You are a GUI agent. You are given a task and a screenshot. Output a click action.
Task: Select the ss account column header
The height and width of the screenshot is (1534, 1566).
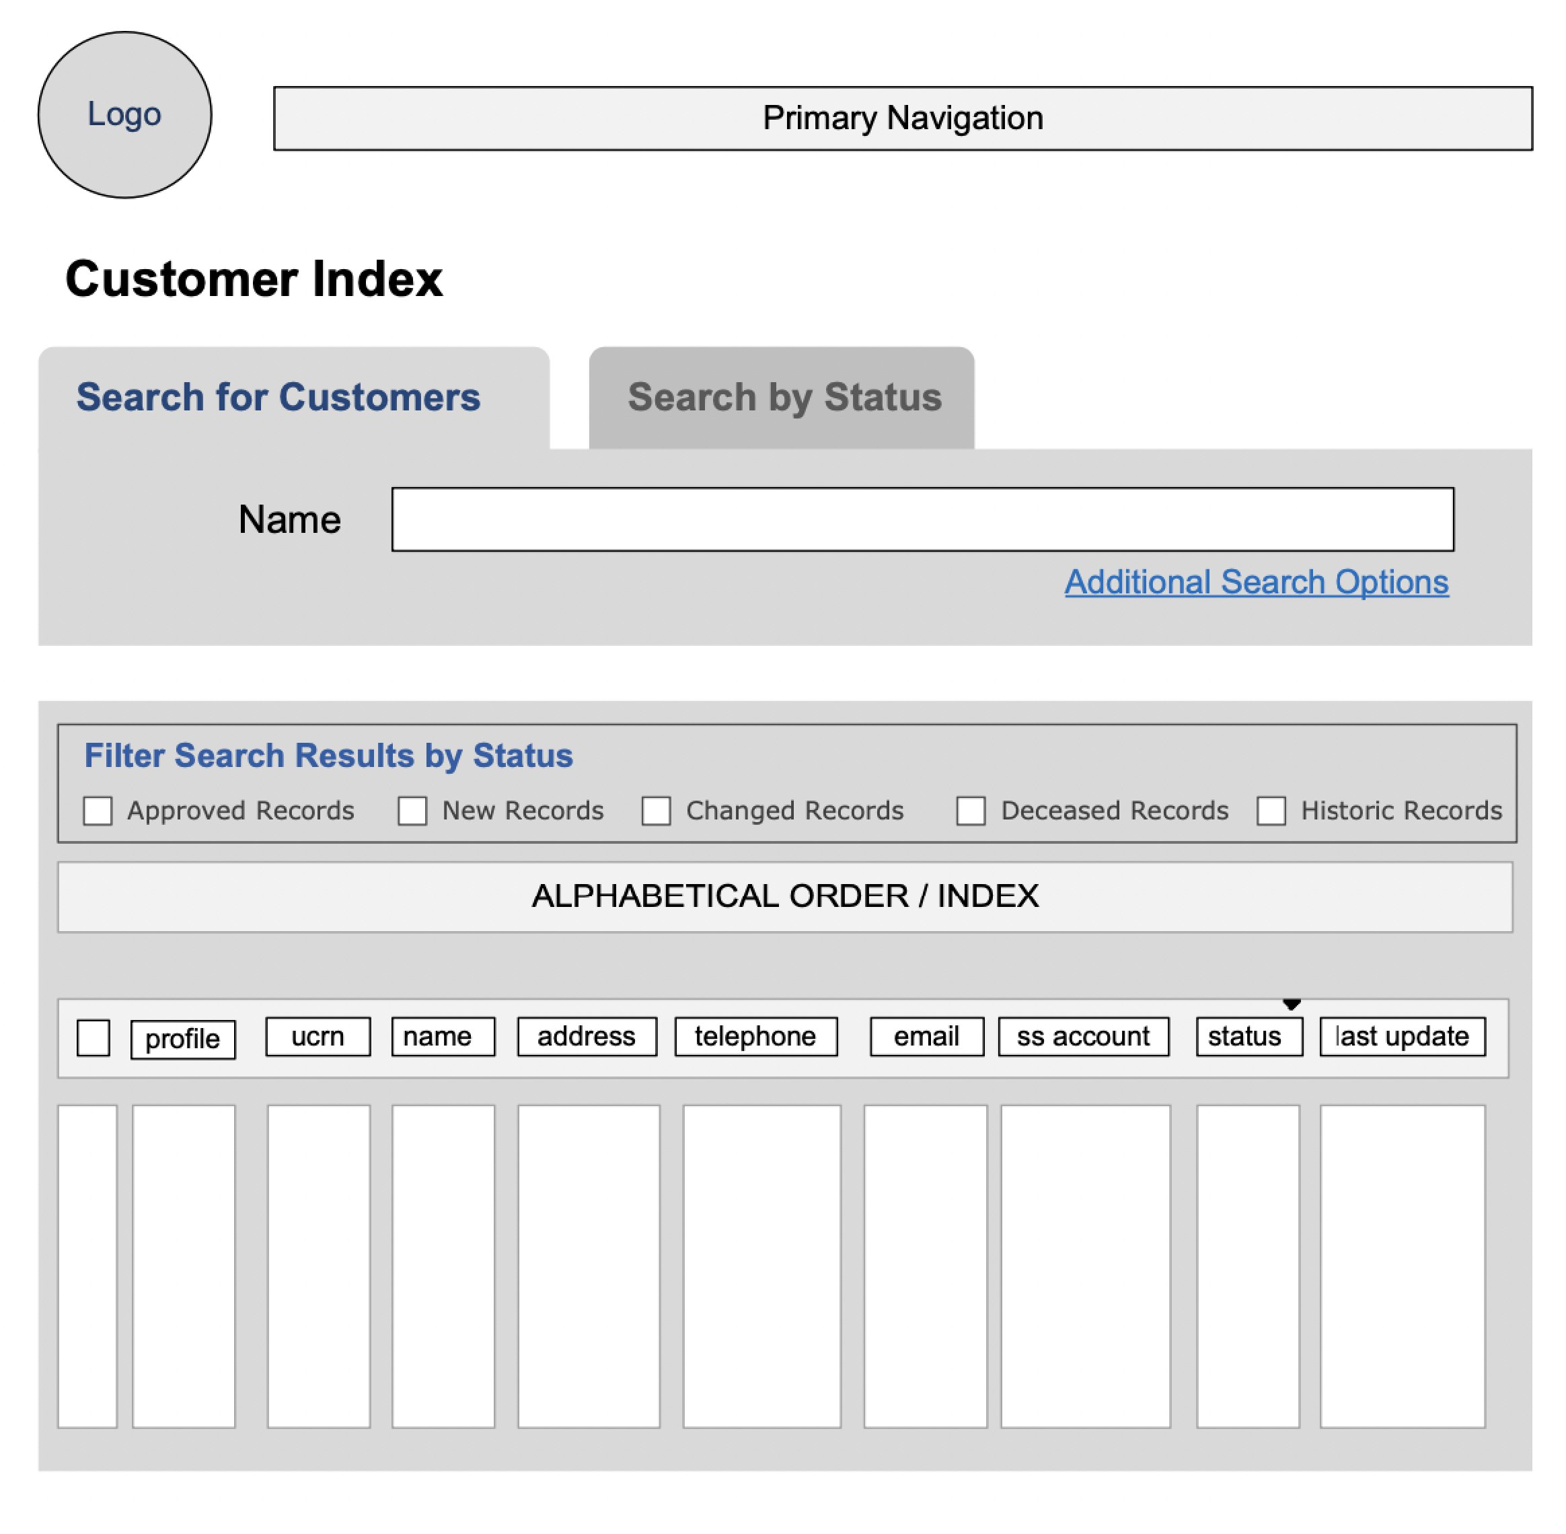click(1084, 1036)
